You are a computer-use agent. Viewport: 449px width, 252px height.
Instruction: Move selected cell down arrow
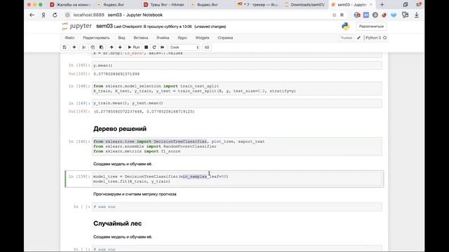[x=120, y=47]
